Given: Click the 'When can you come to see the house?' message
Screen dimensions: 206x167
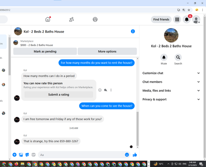Looking at the screenshot, I should 107,106.
